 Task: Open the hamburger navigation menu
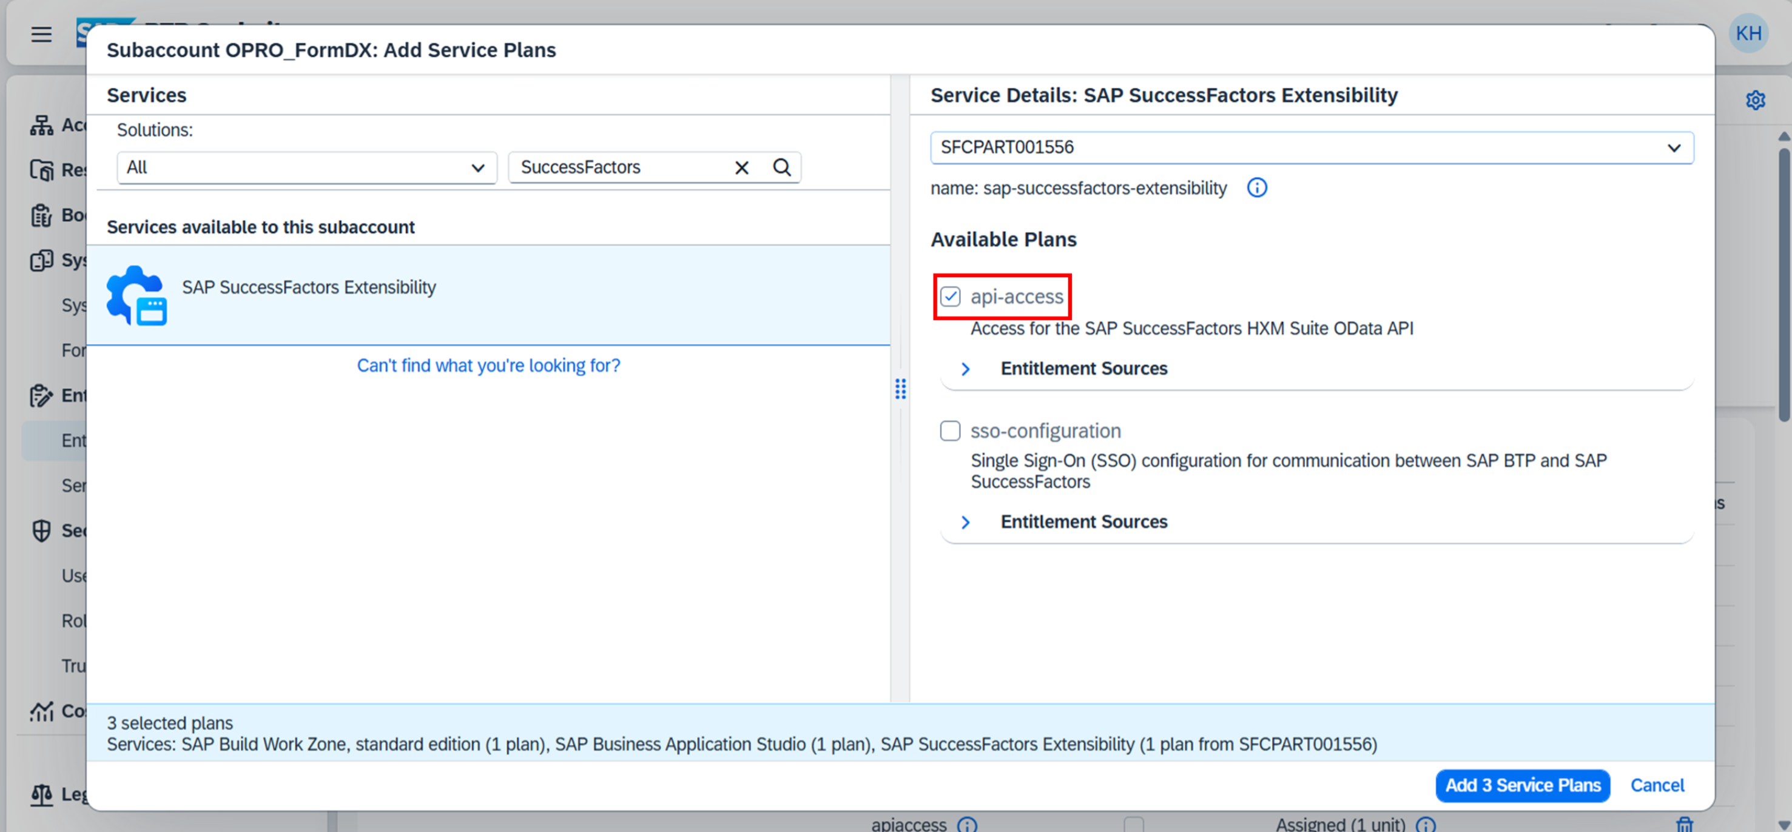[41, 33]
